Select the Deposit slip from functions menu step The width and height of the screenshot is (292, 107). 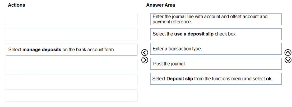pyautogui.click(x=216, y=79)
